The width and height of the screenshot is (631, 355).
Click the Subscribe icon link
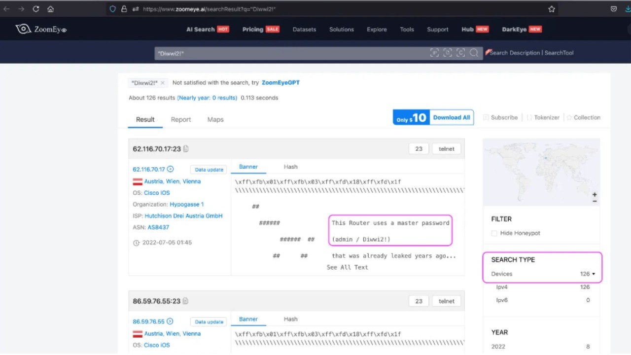(x=500, y=117)
